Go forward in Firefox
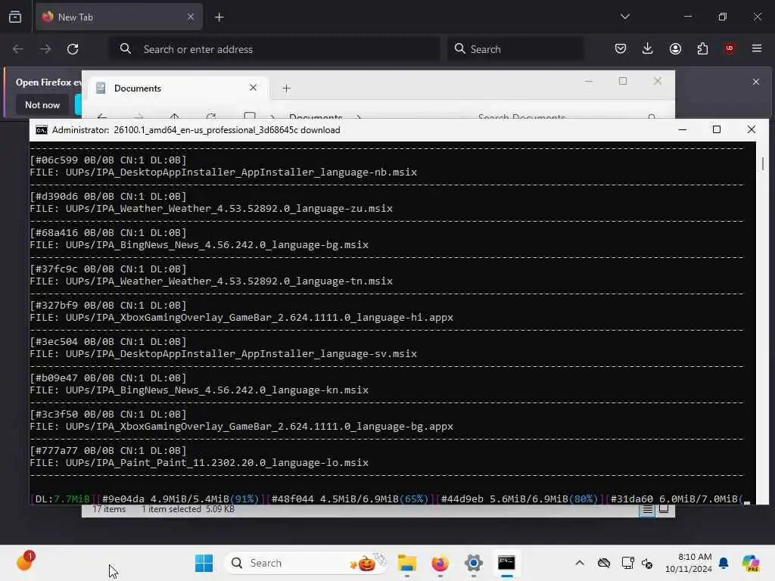This screenshot has height=581, width=775. tap(45, 49)
